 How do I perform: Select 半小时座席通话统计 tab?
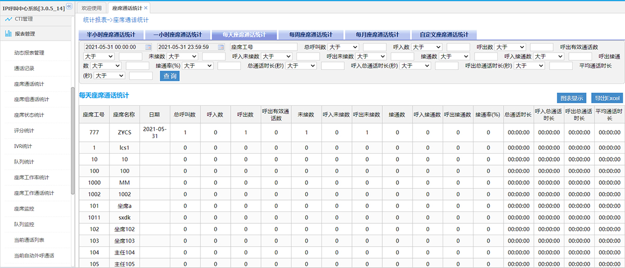[110, 35]
